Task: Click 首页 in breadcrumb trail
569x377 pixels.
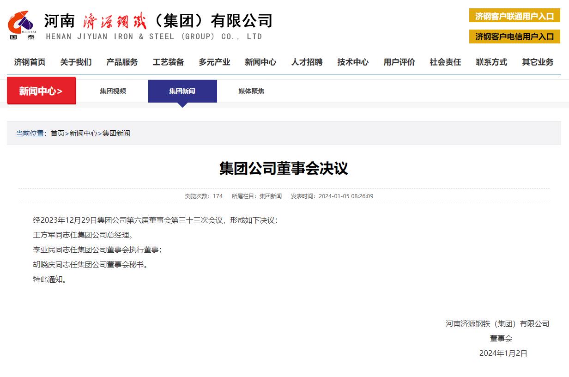Action: [57, 134]
